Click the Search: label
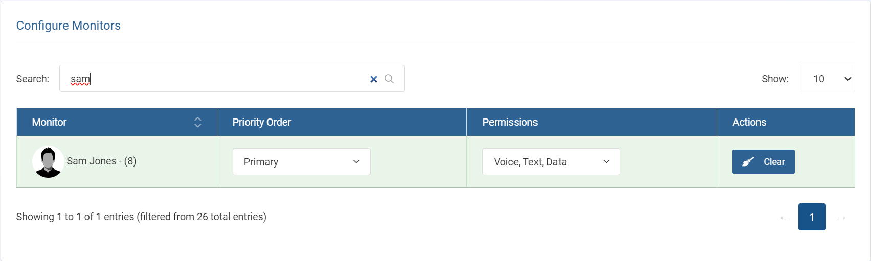 click(33, 79)
